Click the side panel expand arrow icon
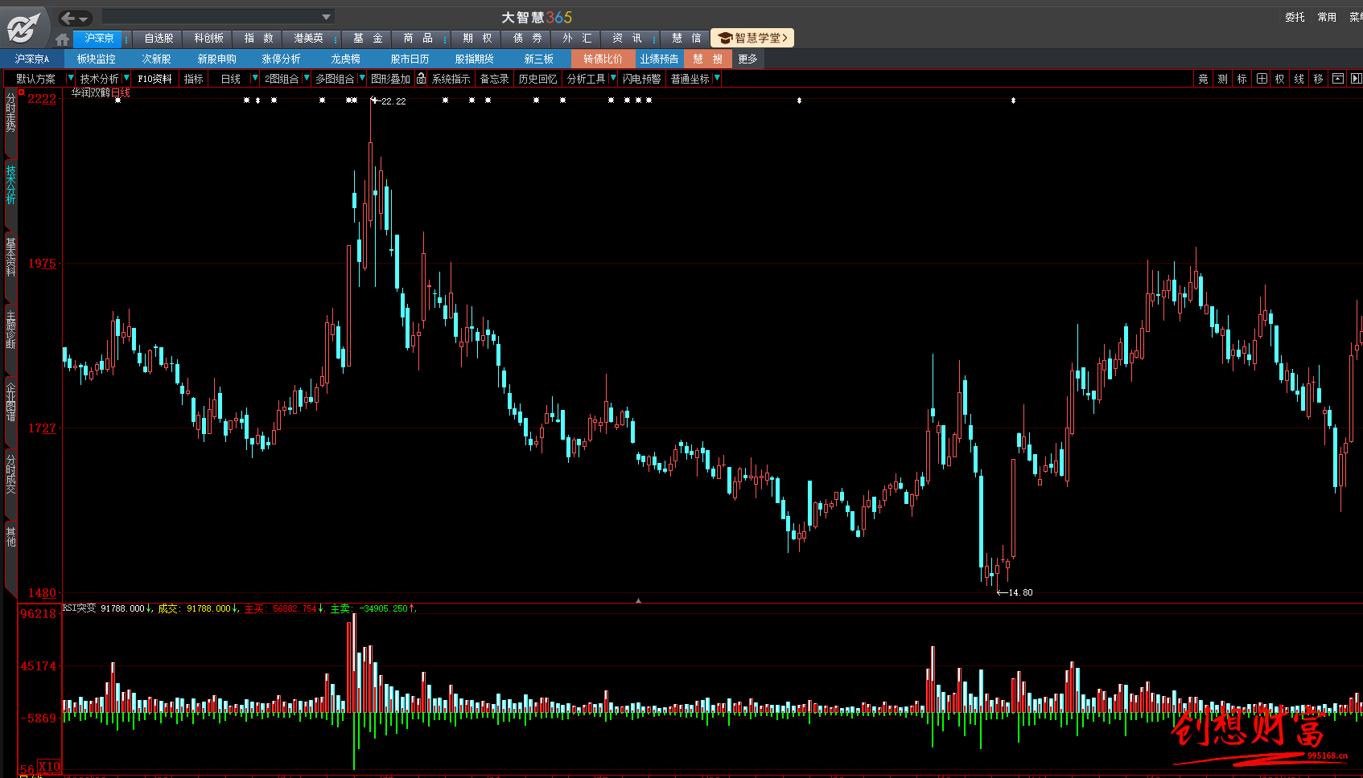The width and height of the screenshot is (1363, 778). pos(1356,79)
